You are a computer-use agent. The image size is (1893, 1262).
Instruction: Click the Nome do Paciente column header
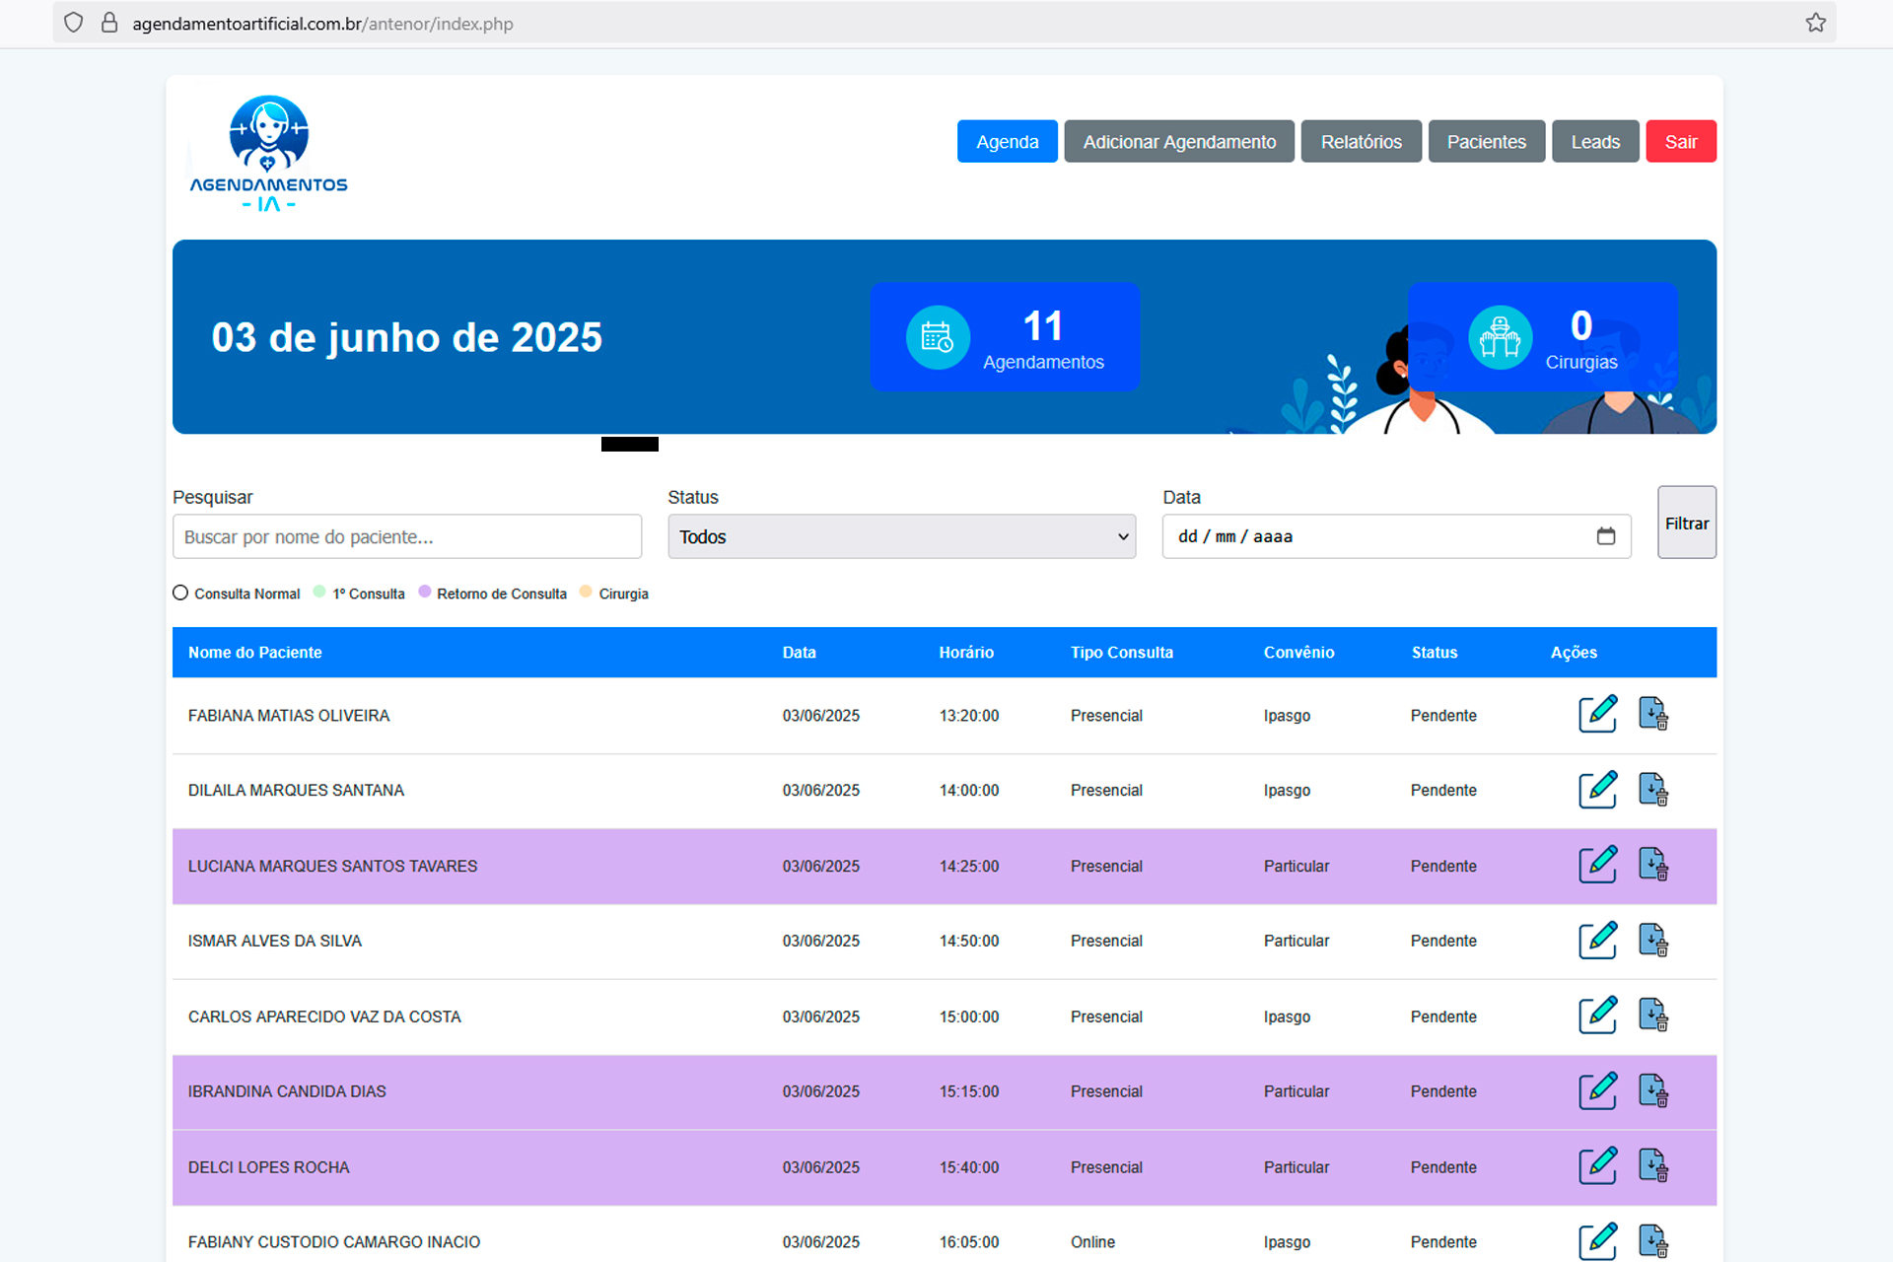point(254,653)
